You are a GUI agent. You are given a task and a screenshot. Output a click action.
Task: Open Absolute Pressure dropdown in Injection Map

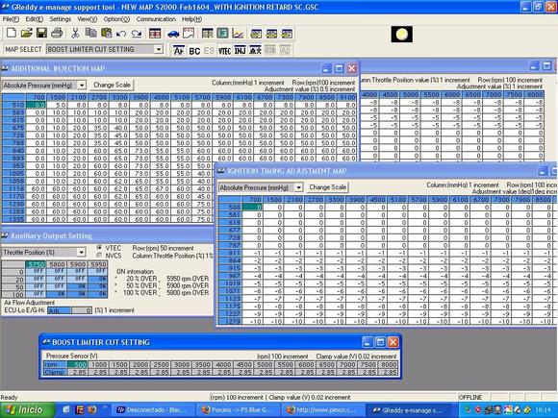[x=82, y=86]
